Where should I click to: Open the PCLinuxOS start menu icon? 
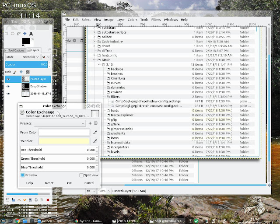3,221
